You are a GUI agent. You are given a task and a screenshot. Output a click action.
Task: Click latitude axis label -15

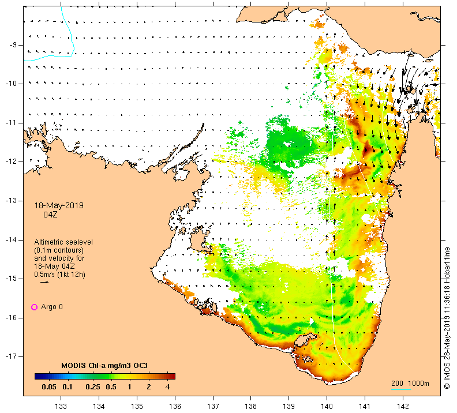pyautogui.click(x=11, y=279)
